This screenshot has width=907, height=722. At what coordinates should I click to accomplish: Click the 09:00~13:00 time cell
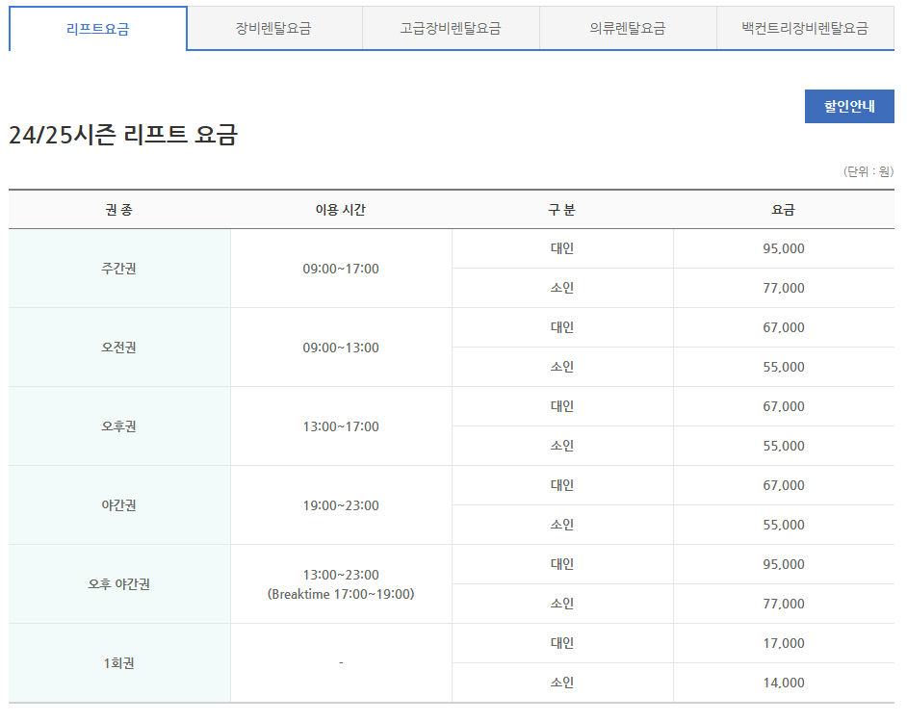click(x=341, y=348)
